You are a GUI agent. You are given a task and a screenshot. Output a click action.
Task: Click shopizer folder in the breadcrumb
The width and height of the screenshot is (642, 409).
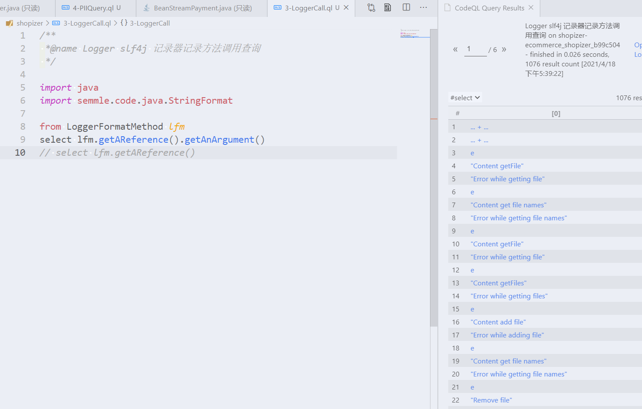30,23
